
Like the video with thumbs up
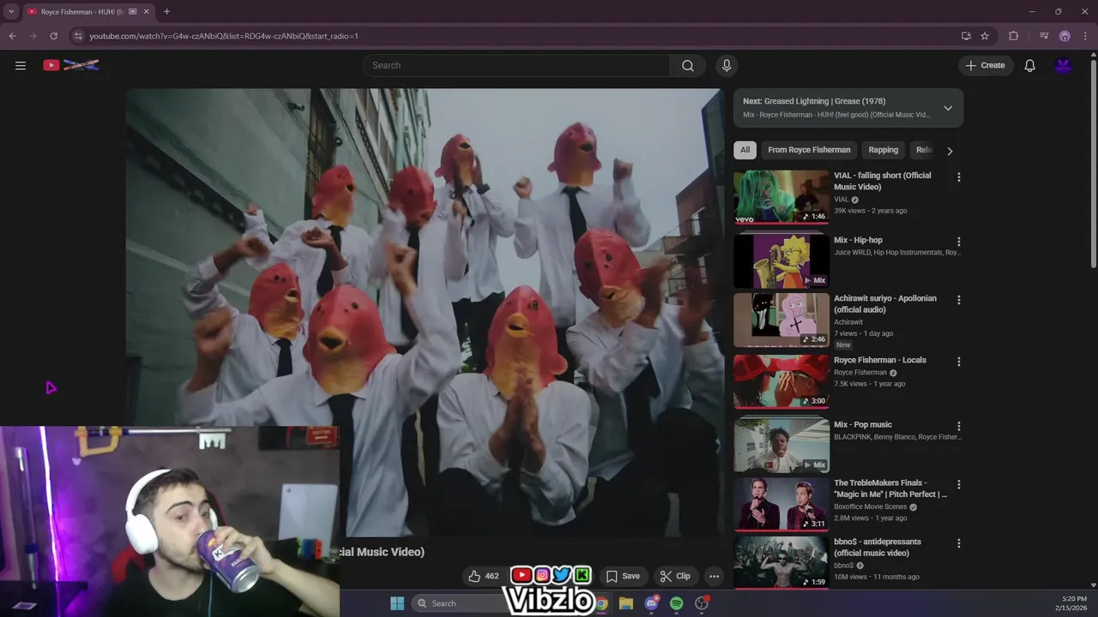tap(483, 576)
